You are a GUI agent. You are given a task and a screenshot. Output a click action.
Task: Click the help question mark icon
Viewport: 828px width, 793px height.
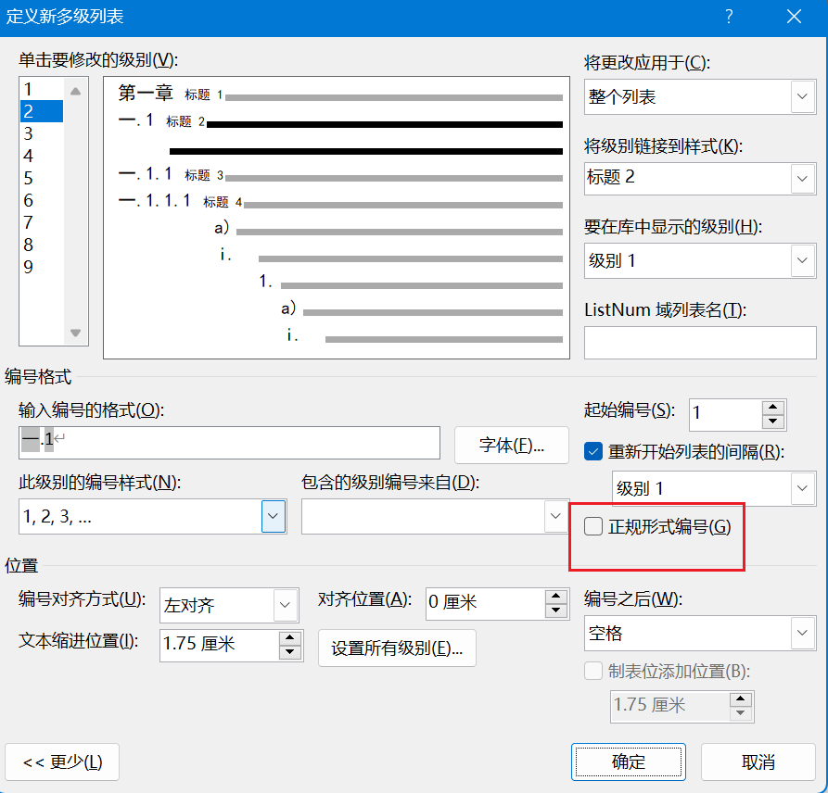(729, 17)
